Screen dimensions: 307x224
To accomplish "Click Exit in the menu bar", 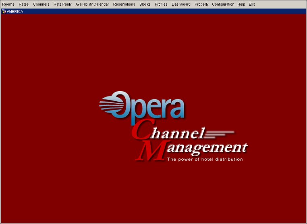I will [252, 4].
